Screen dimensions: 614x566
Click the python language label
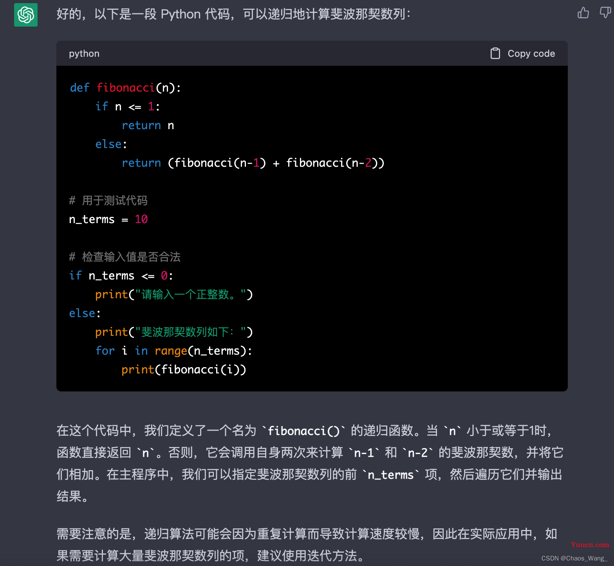click(84, 54)
